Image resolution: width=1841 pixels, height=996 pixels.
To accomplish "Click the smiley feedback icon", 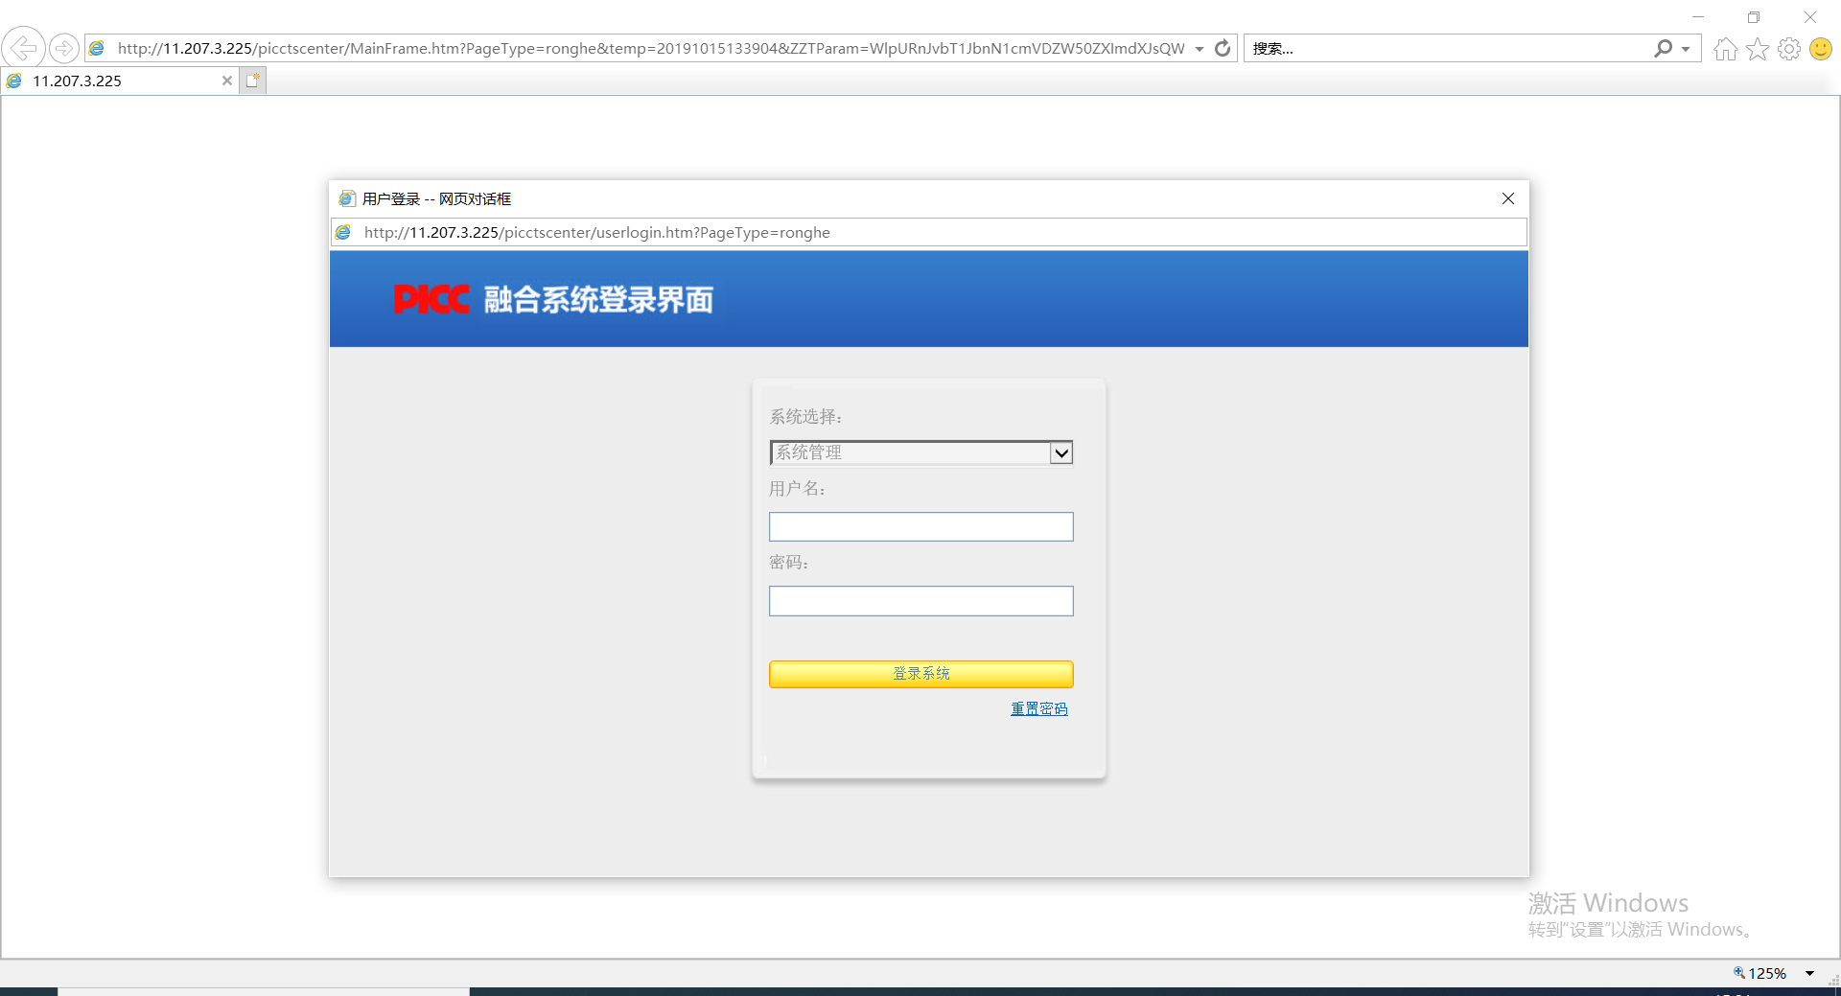I will coord(1821,49).
